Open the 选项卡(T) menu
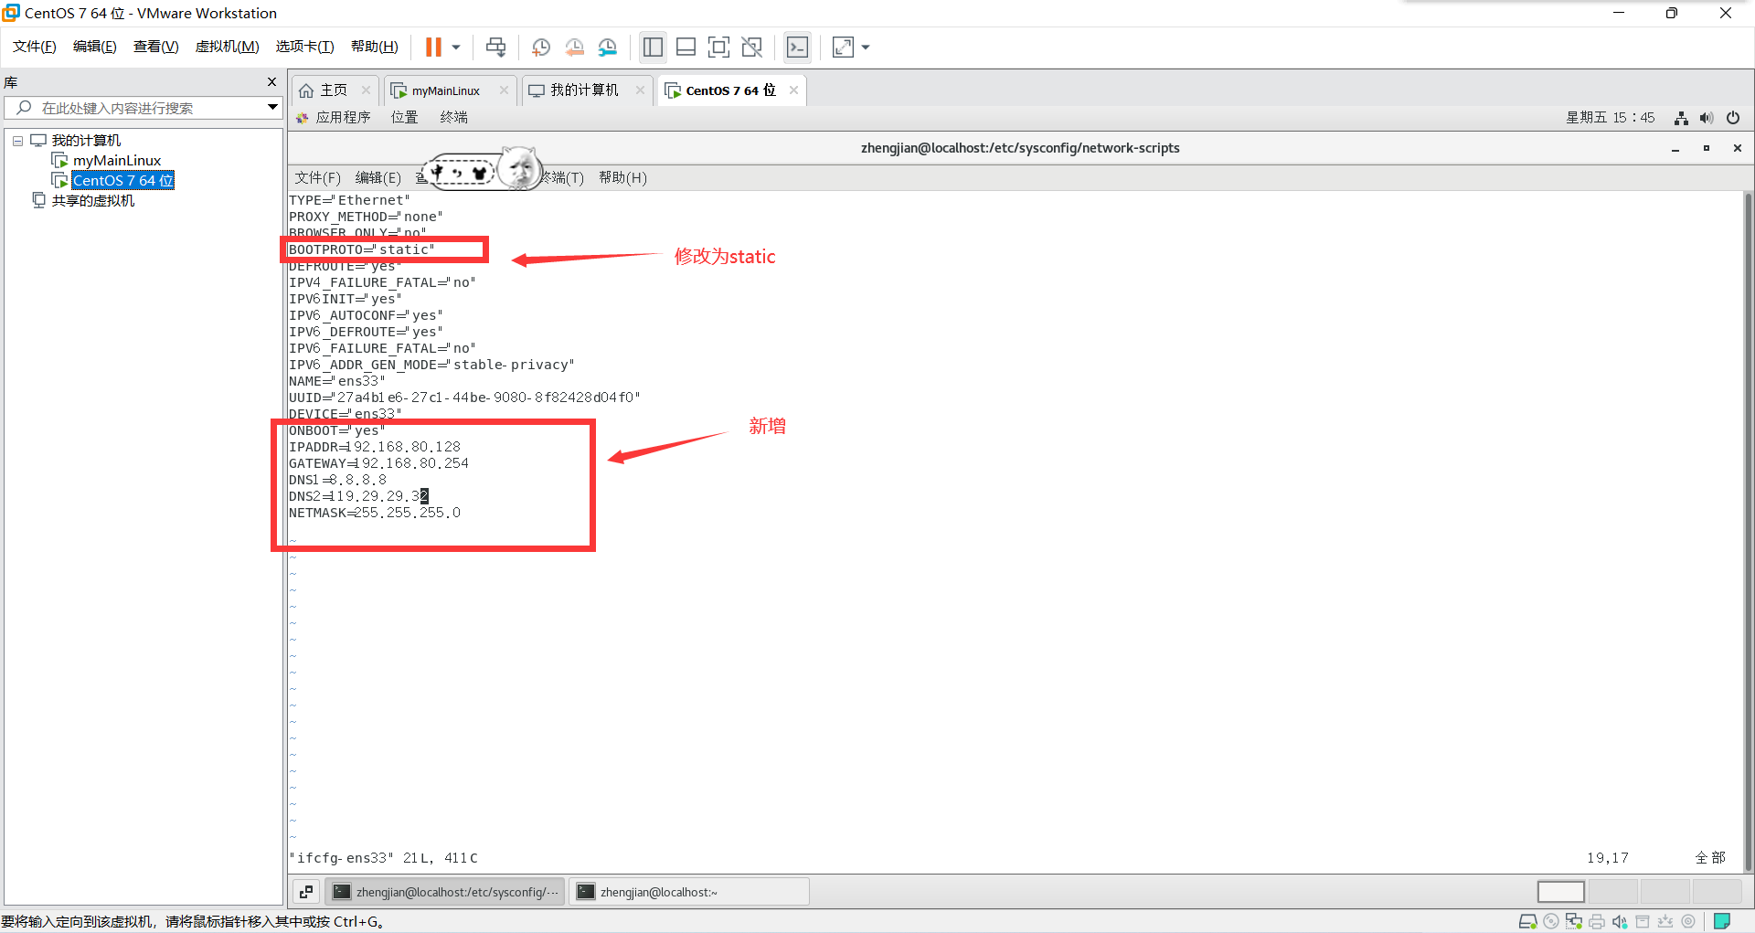 pos(304,47)
